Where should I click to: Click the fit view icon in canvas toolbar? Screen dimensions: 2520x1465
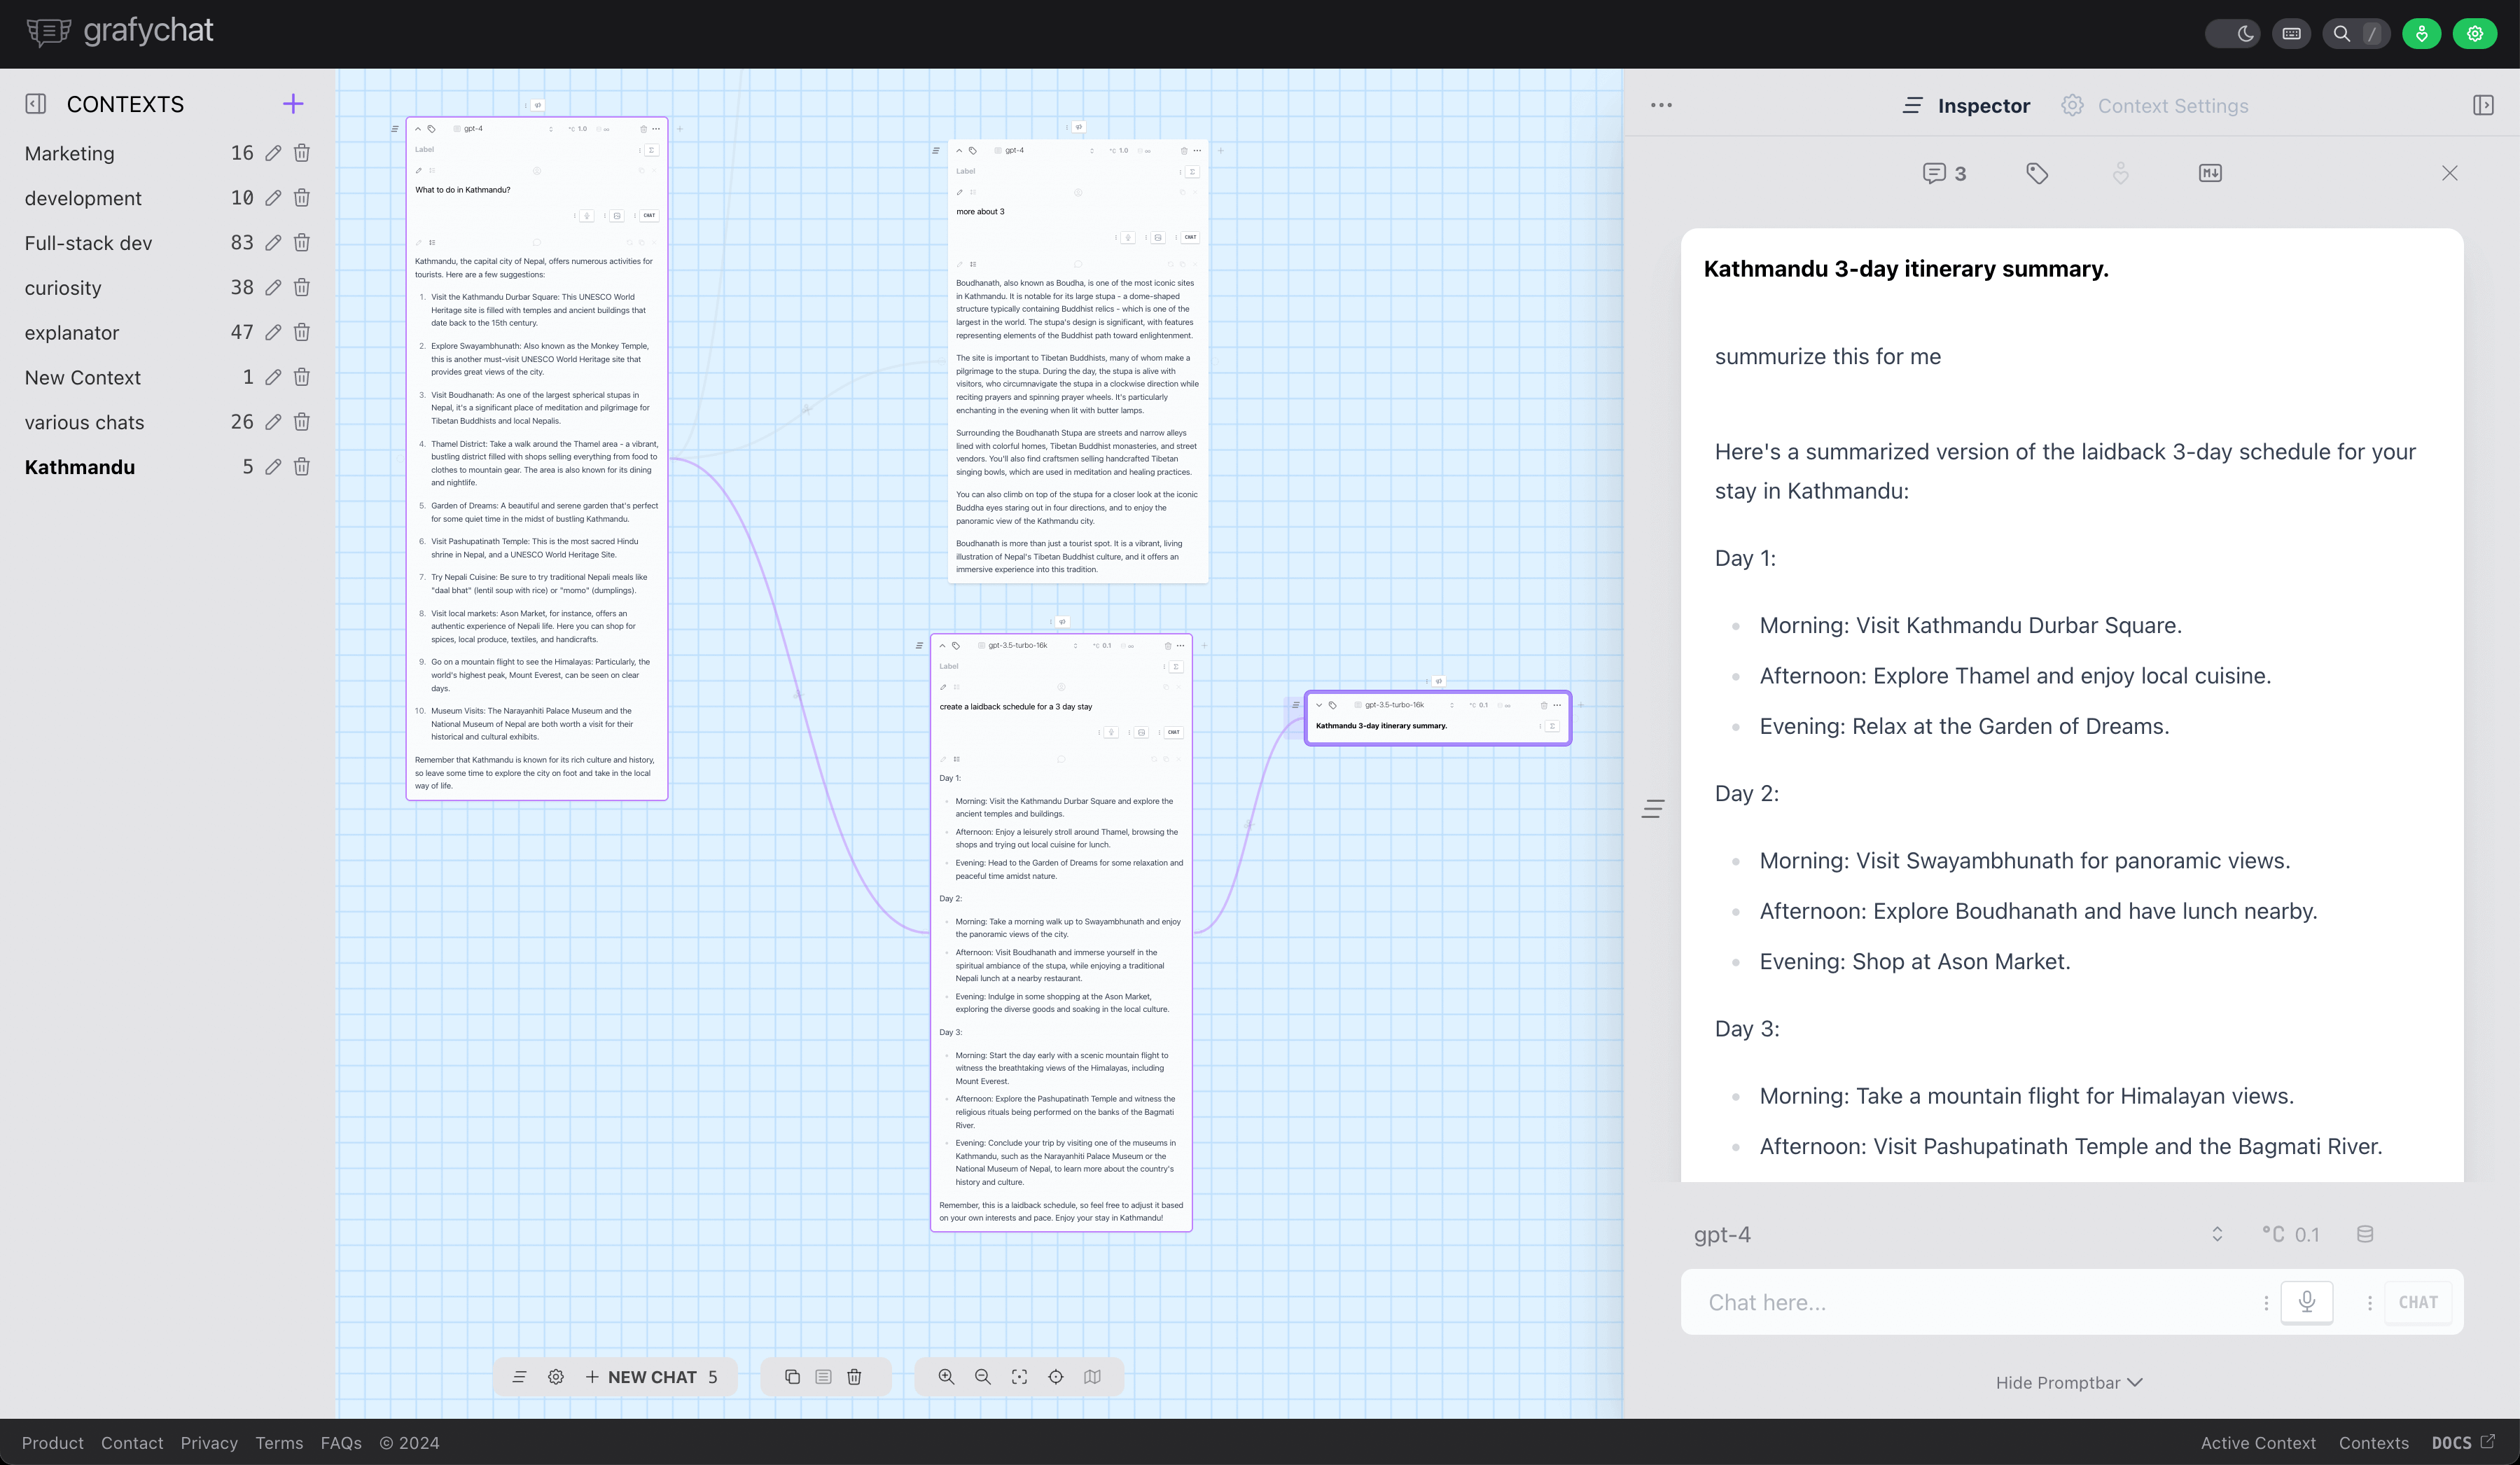(1019, 1377)
